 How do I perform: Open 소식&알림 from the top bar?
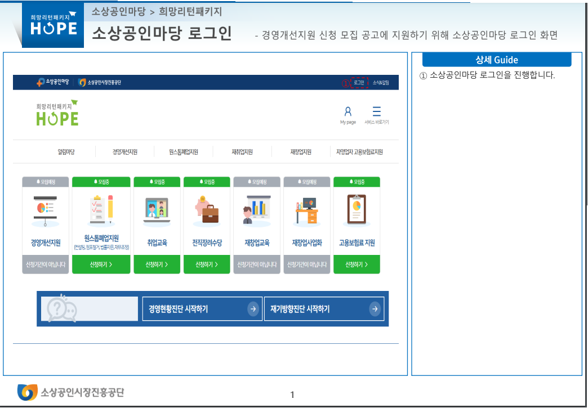[x=381, y=81]
